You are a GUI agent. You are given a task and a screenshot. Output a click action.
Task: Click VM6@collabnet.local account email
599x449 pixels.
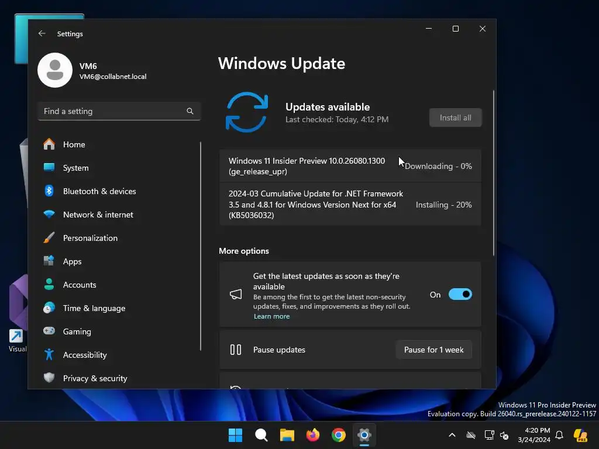tap(113, 77)
